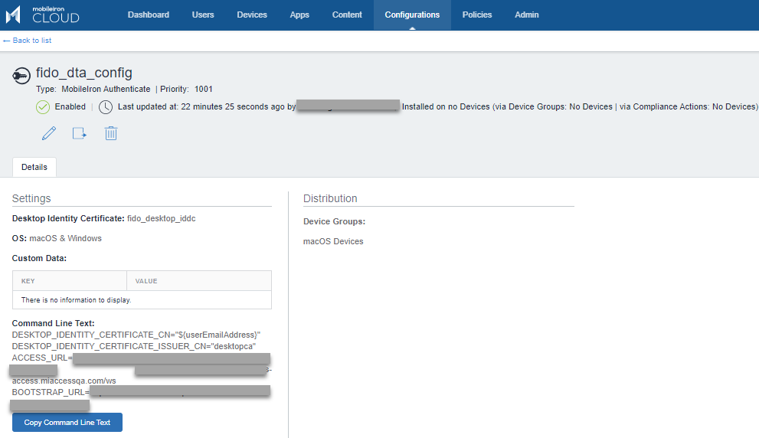759x438 pixels.
Task: Click Copy Command Line Text button
Action: pyautogui.click(x=67, y=423)
